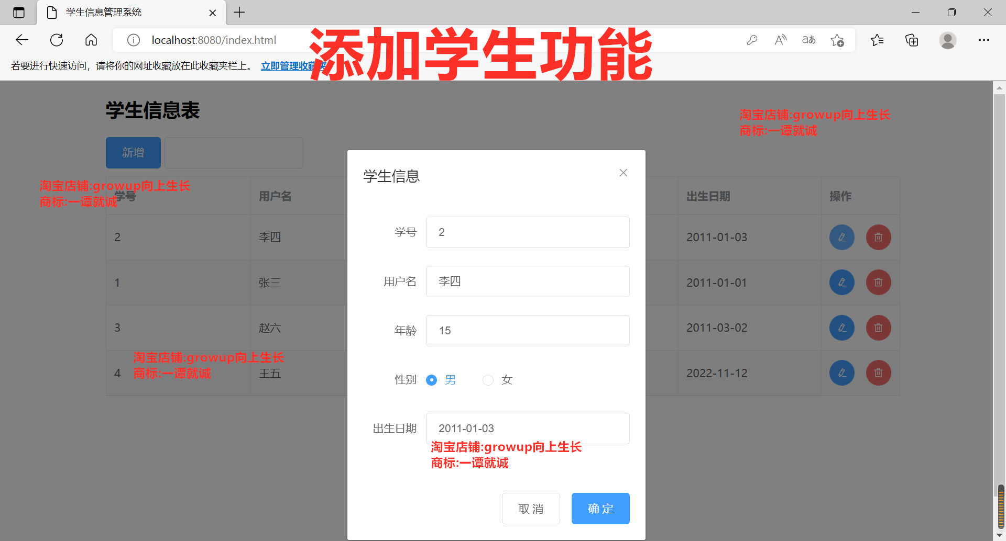Open browser settings and more menu
Viewport: 1006px width, 541px height.
984,40
